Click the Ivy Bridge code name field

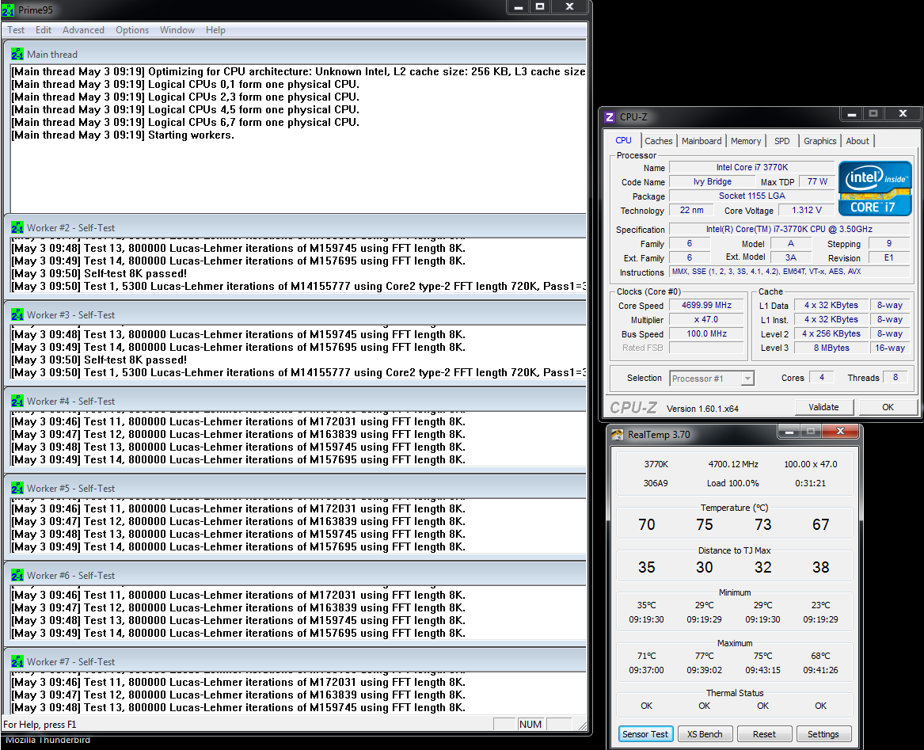713,181
